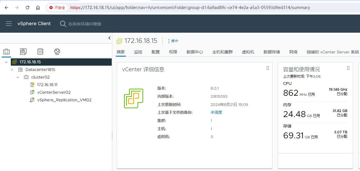Click the global search magnifier icon

coord(63,24)
